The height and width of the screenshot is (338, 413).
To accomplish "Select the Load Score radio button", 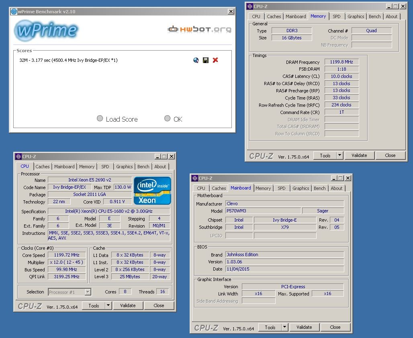I will (x=100, y=118).
